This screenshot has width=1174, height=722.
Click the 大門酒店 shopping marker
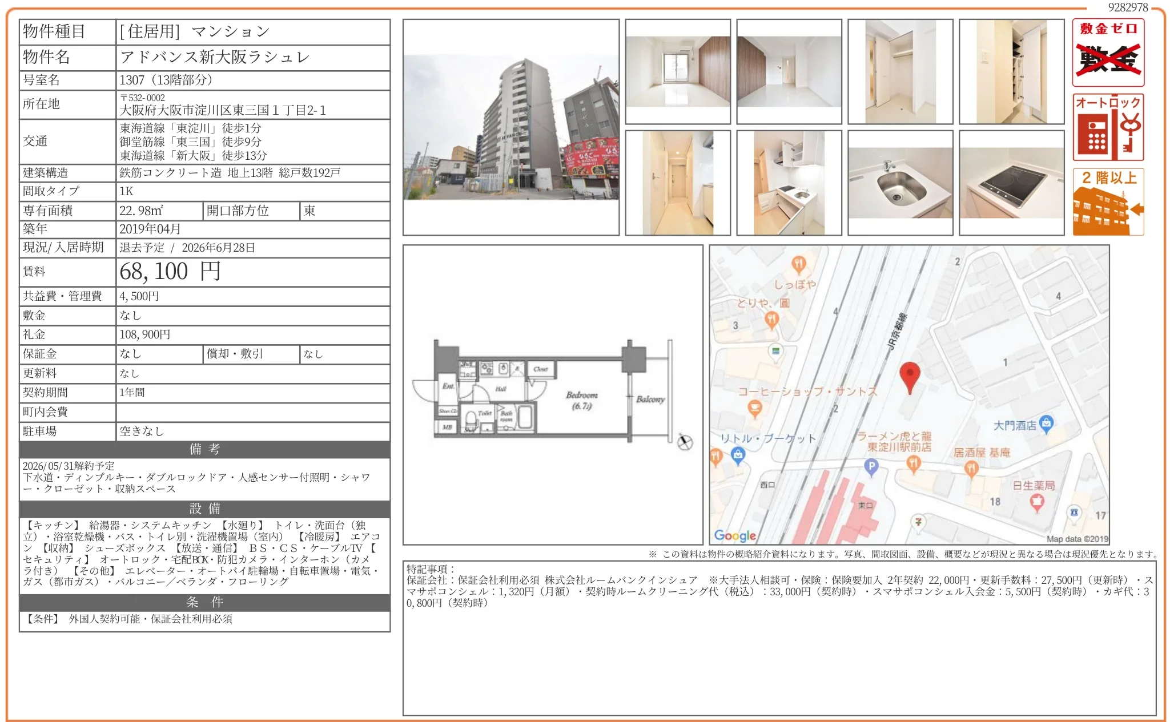pyautogui.click(x=1046, y=423)
